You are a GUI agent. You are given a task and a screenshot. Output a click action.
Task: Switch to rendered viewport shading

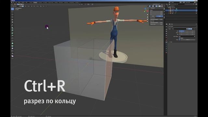tap(162, 6)
